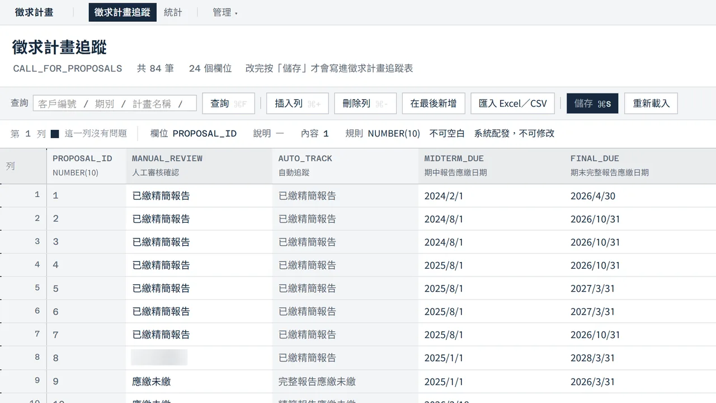Screen dimensions: 716x403
Task: Click 重新載入 button
Action: coord(651,104)
